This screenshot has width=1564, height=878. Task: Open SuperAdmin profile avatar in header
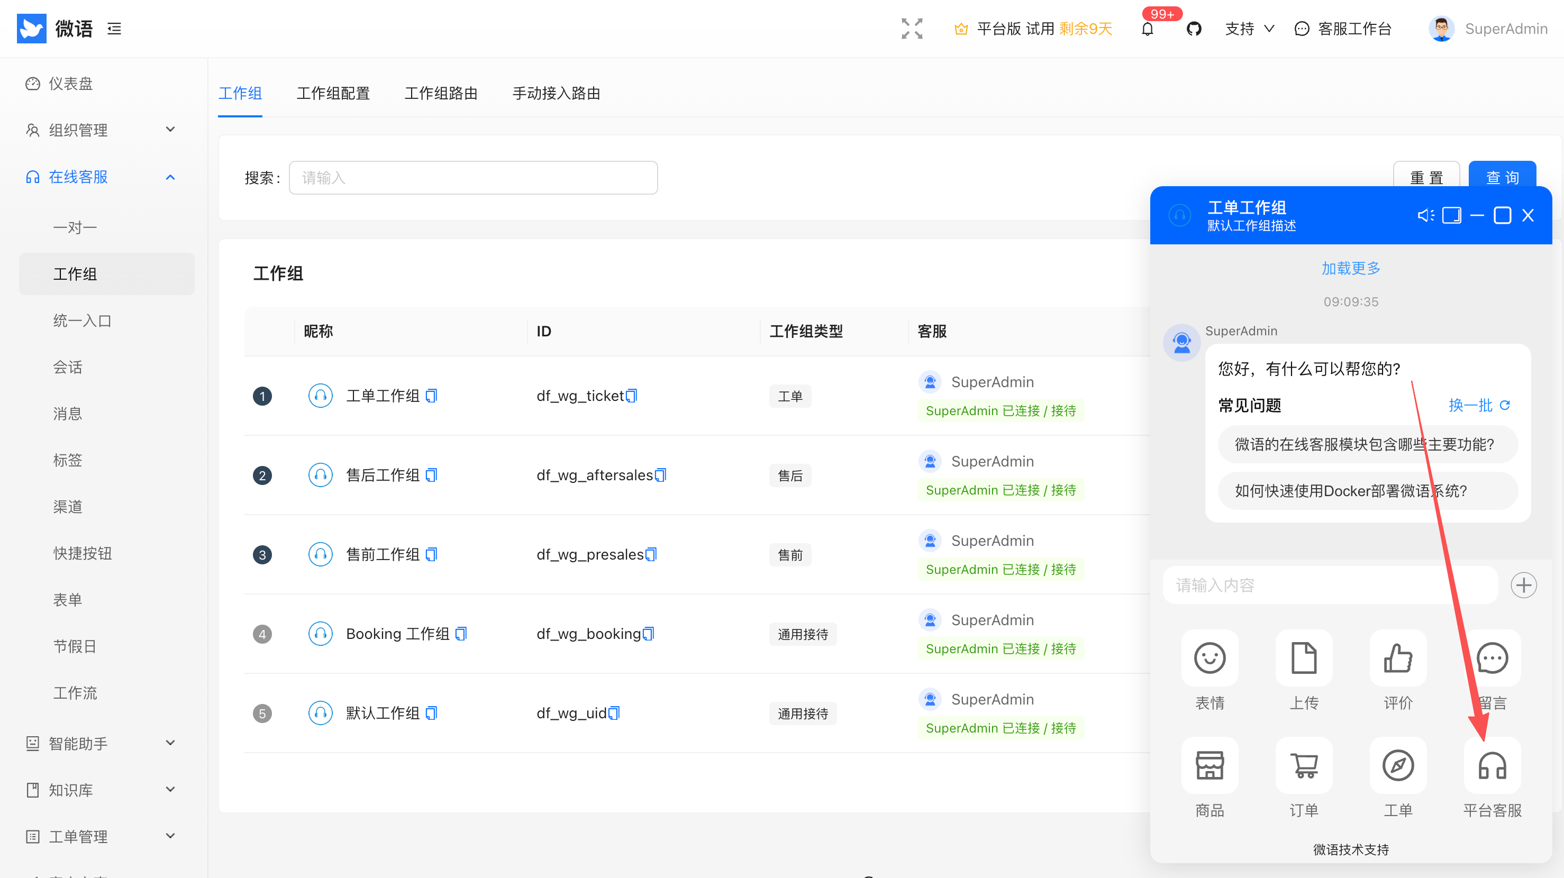click(1441, 29)
